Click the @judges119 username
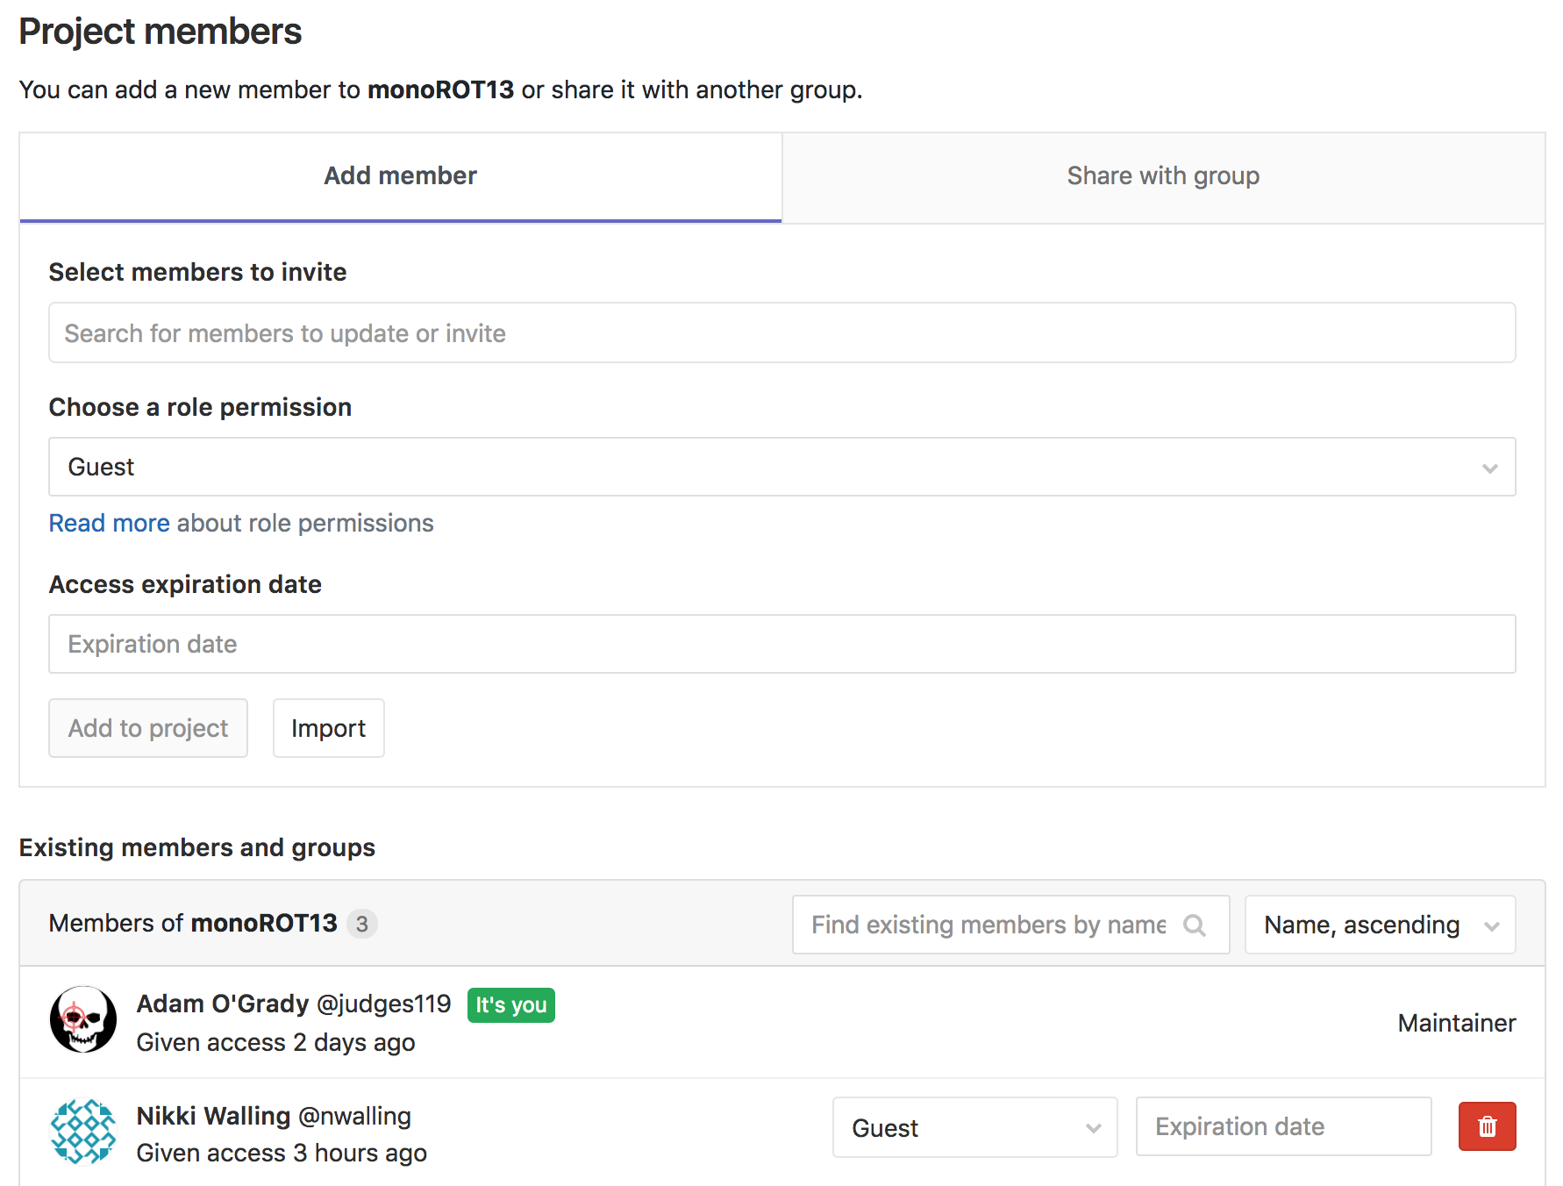Viewport: 1563px width, 1186px height. pos(383,1004)
